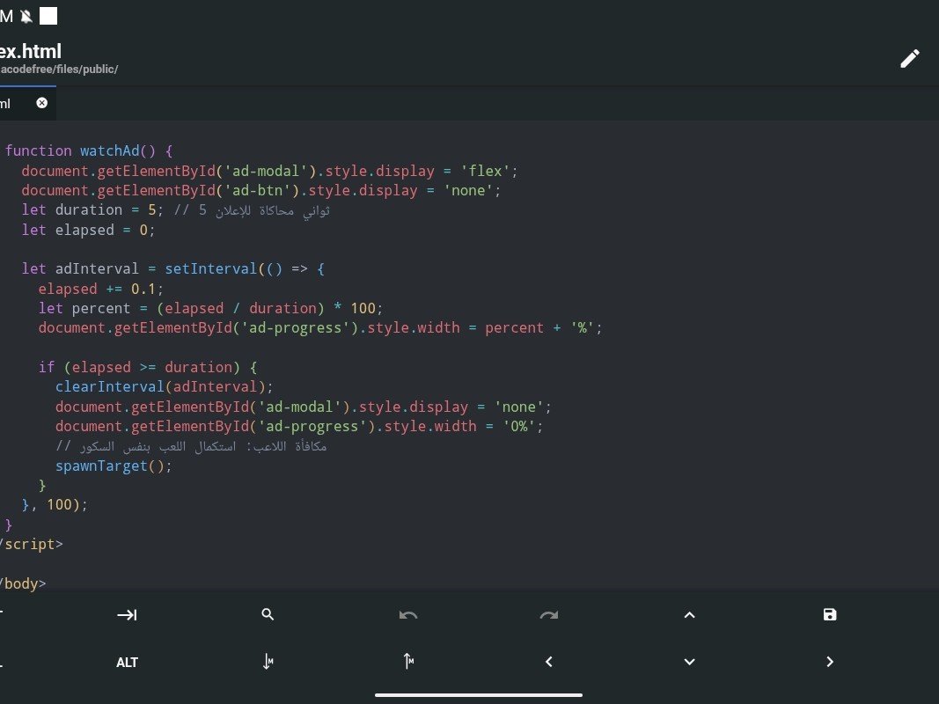
Task: Tap the pencil edit icon
Action: pyautogui.click(x=910, y=59)
